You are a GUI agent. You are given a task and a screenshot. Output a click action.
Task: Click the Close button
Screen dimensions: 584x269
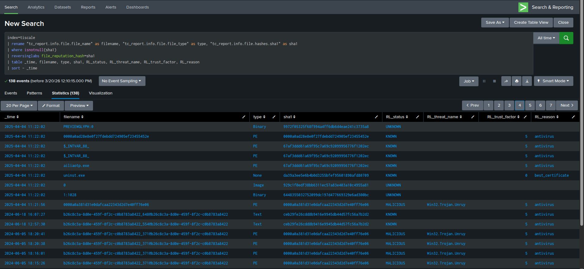click(563, 23)
